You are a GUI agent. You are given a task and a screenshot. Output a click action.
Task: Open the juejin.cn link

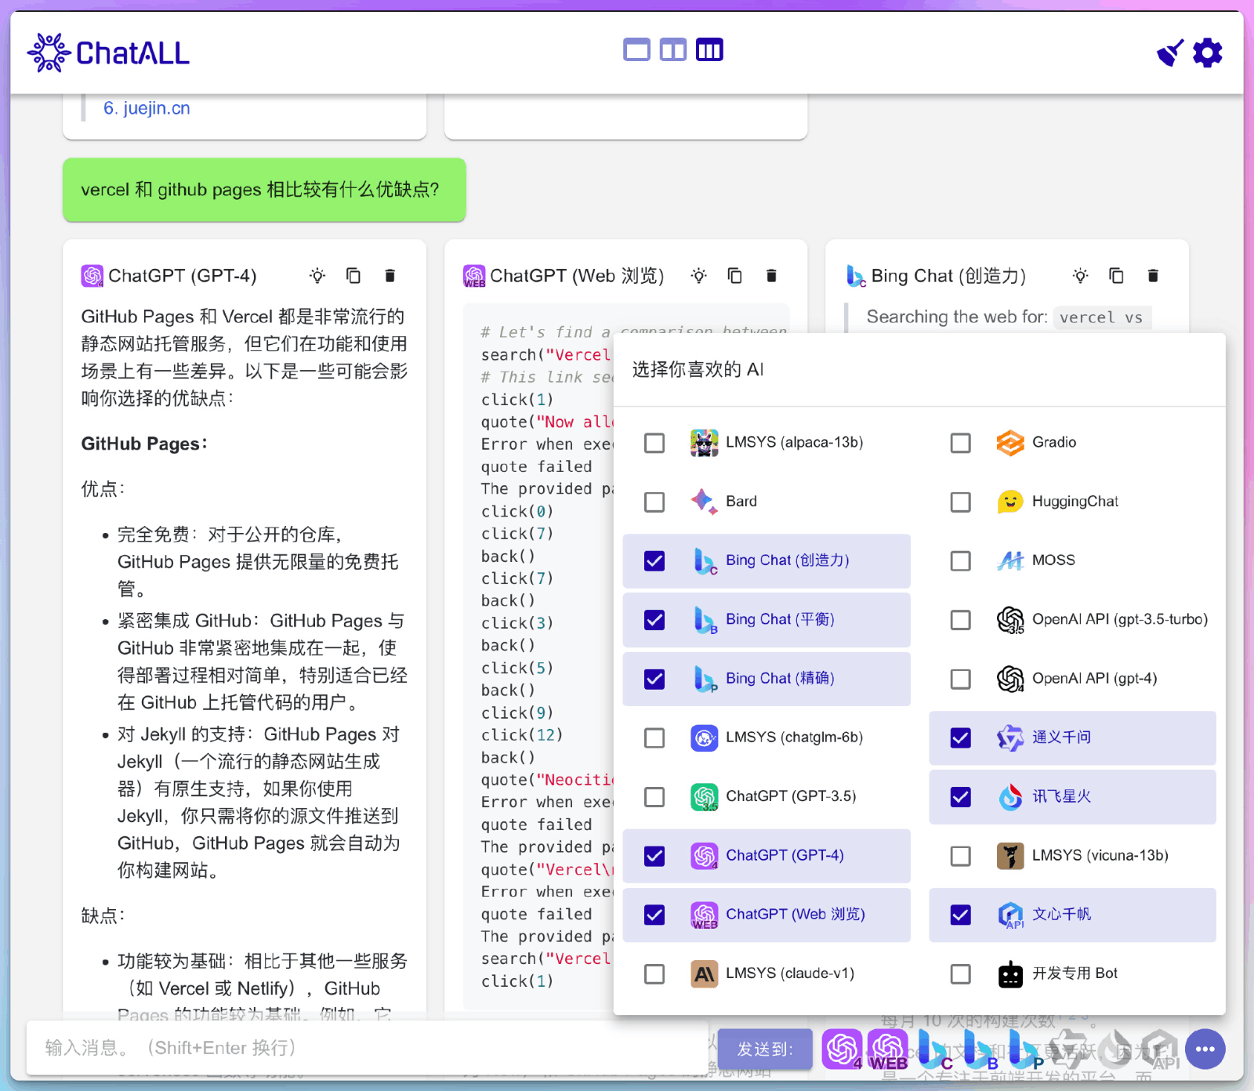point(147,108)
